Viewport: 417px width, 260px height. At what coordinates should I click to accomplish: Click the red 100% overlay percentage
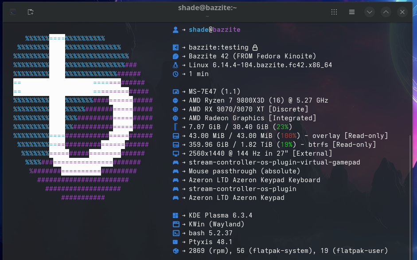click(288, 136)
